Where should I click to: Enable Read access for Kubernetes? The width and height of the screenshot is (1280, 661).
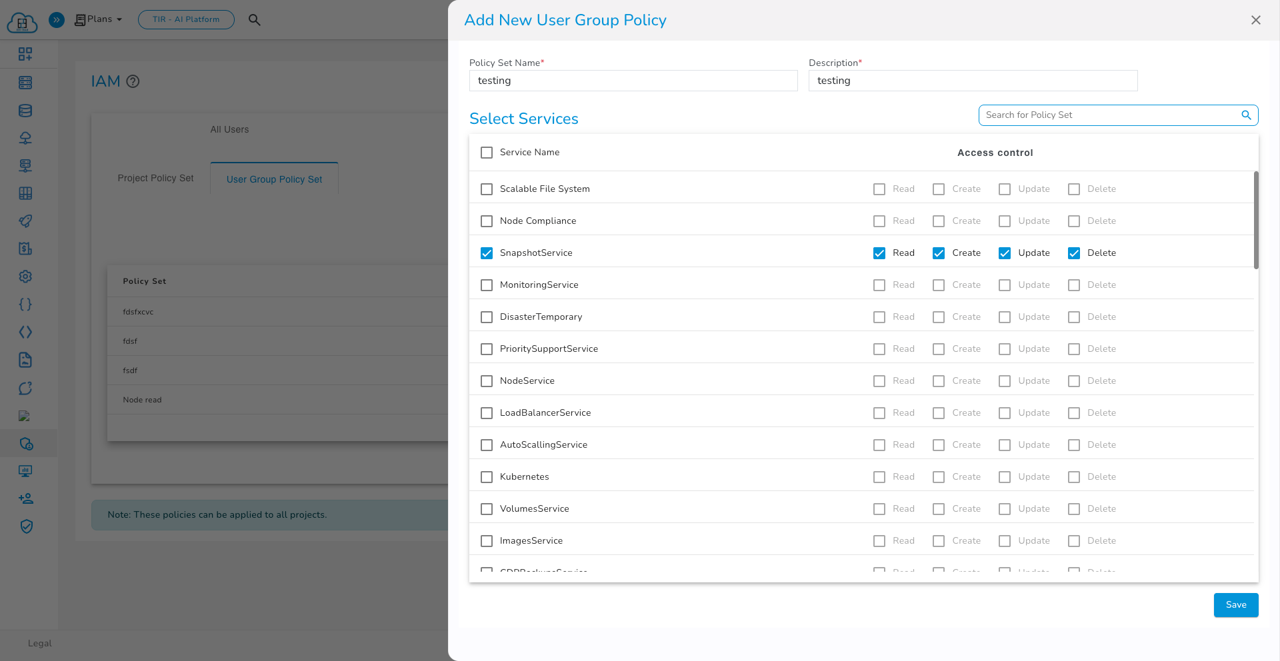point(879,477)
